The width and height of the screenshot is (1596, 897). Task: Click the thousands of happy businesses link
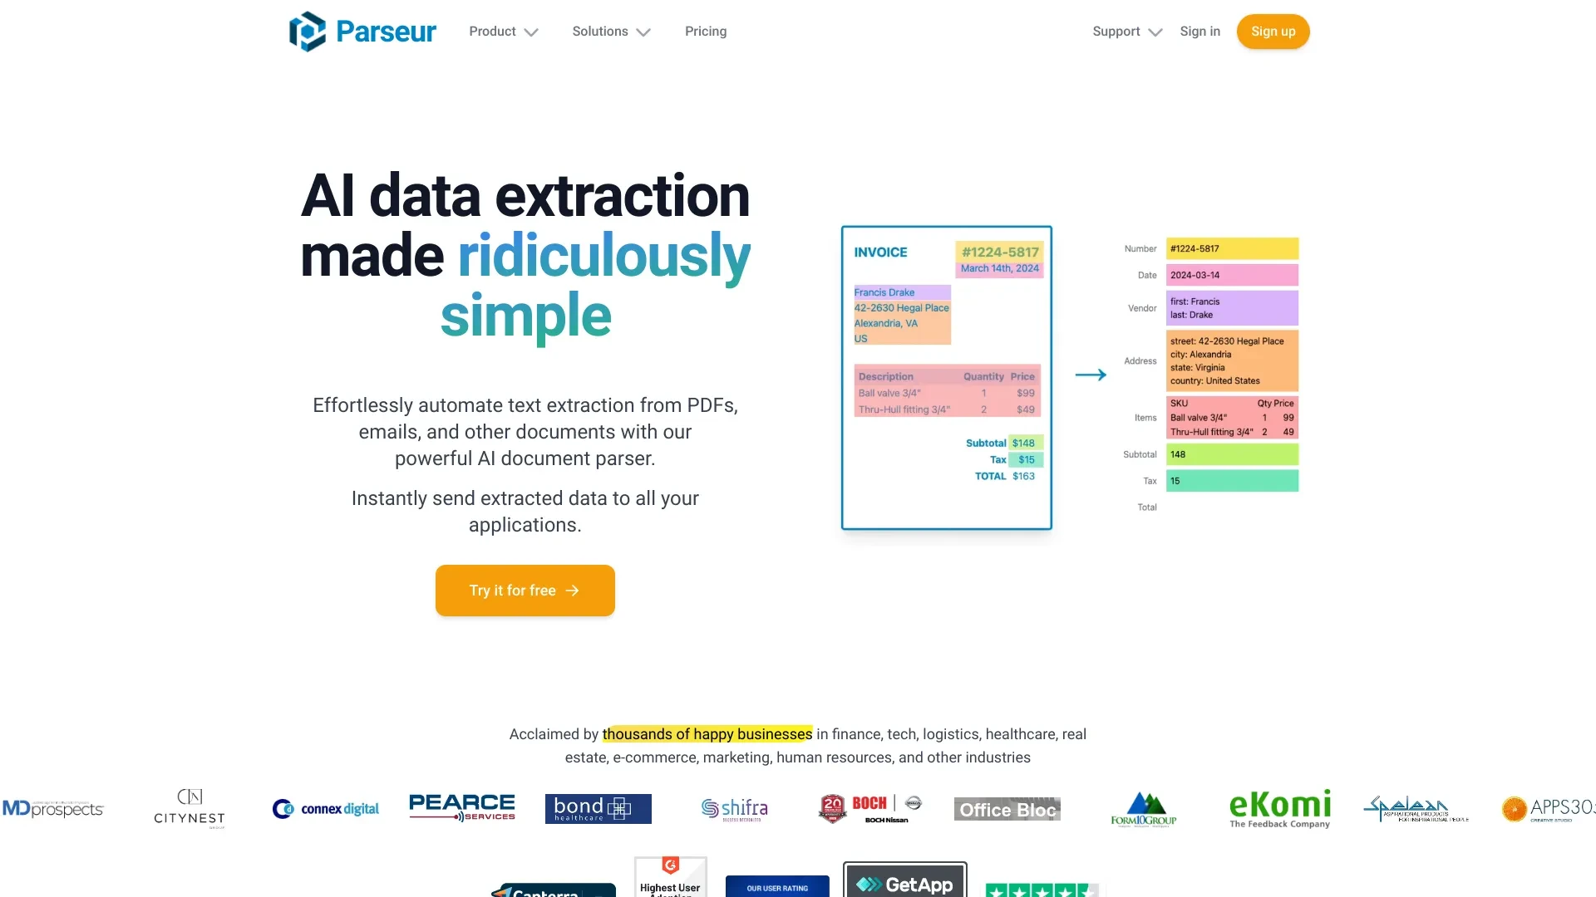pos(706,734)
